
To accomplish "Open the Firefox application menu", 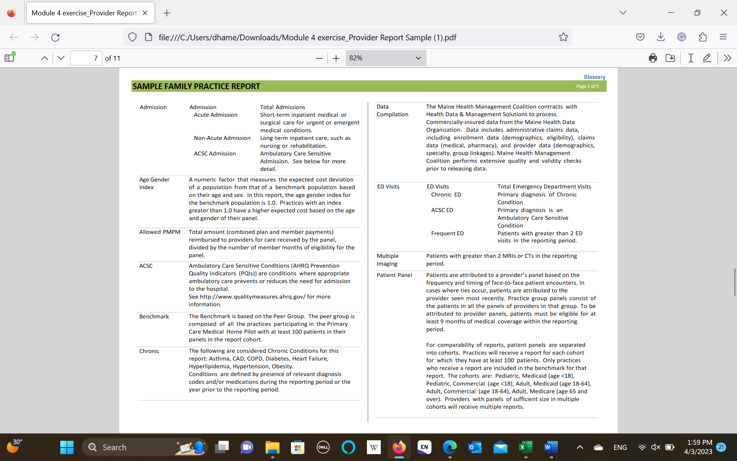I will [x=724, y=37].
